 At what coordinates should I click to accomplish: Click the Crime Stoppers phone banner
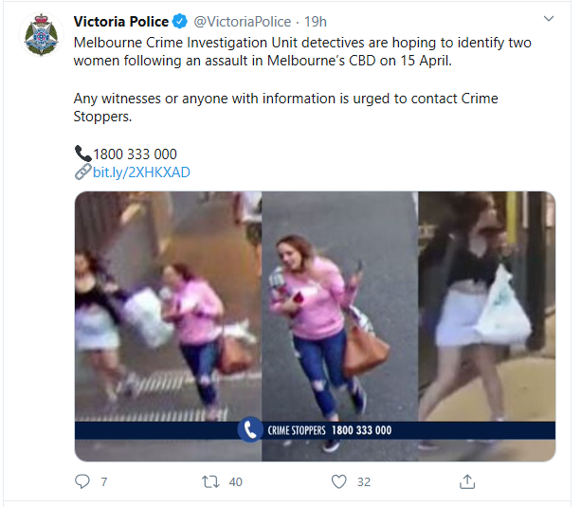[x=315, y=430]
